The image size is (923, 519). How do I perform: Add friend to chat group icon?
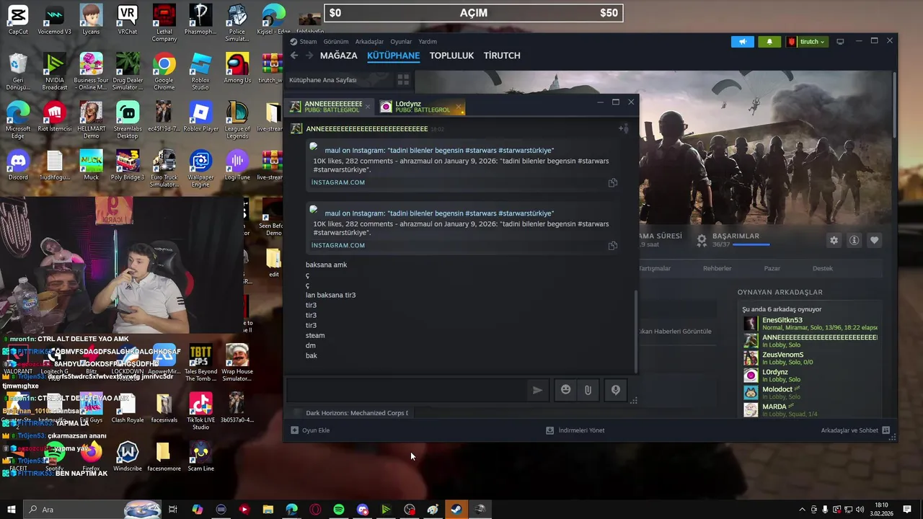pos(624,129)
